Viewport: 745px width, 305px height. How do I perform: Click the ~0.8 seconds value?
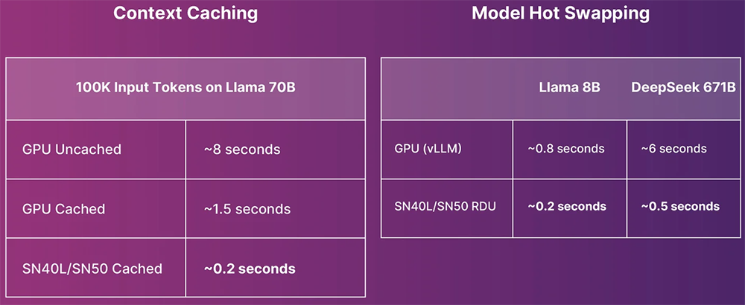(567, 149)
